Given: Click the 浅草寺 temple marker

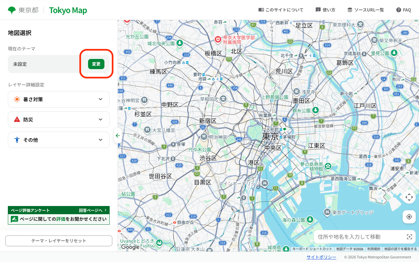Looking at the screenshot, I should point(297,92).
